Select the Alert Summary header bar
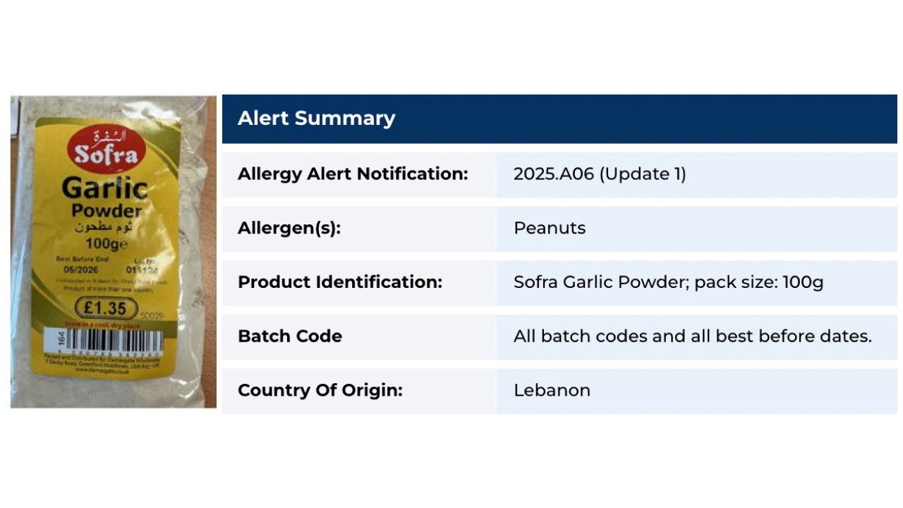 point(559,119)
